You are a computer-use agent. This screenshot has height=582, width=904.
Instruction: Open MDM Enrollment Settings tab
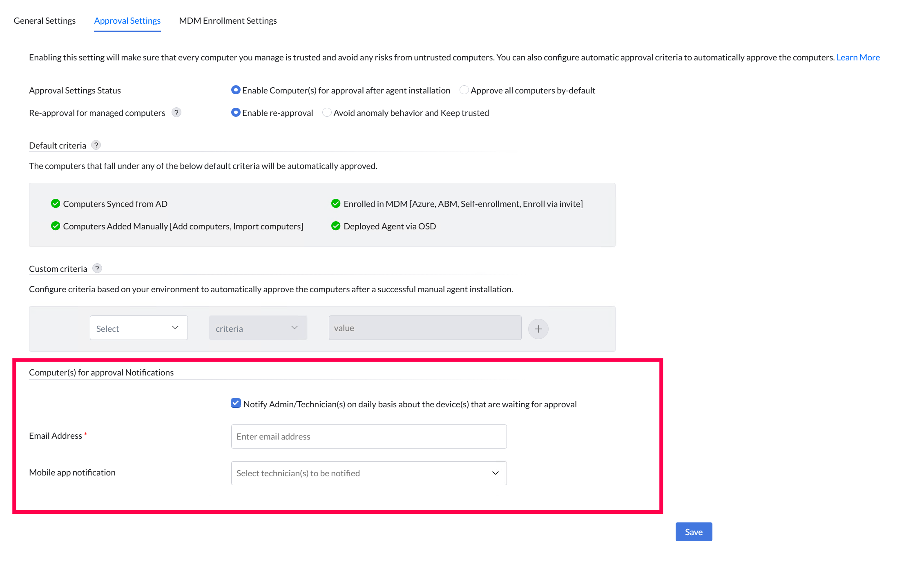point(228,21)
